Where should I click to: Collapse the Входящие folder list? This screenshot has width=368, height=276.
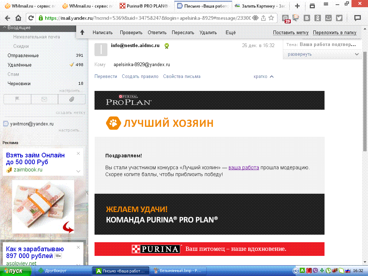(x=4, y=27)
